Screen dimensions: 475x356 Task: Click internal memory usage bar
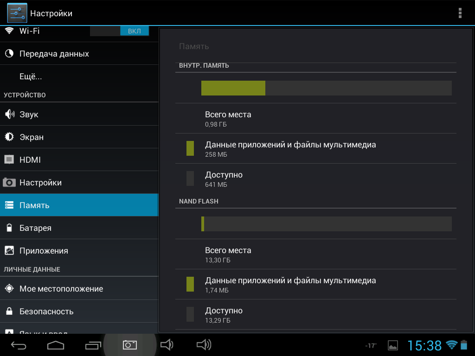tap(326, 88)
